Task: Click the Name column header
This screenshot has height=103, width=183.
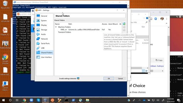Action: [57, 24]
